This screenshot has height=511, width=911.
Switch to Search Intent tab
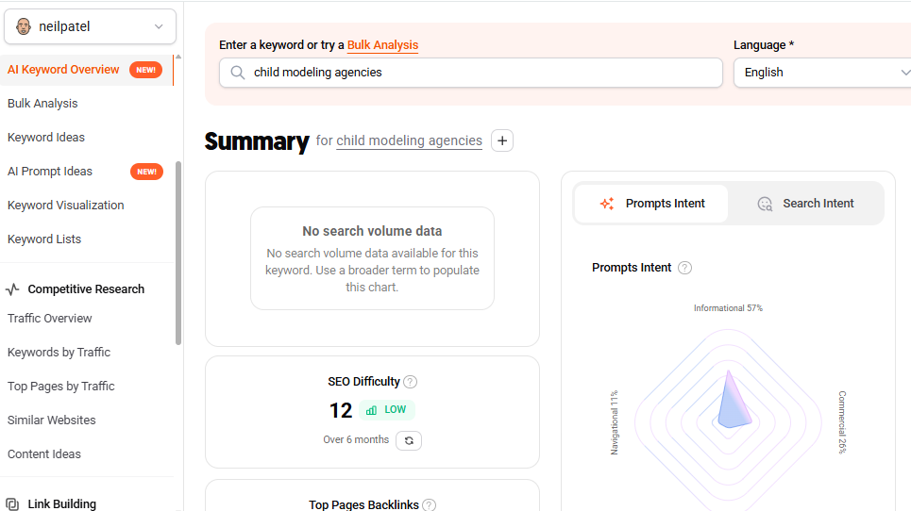(805, 204)
